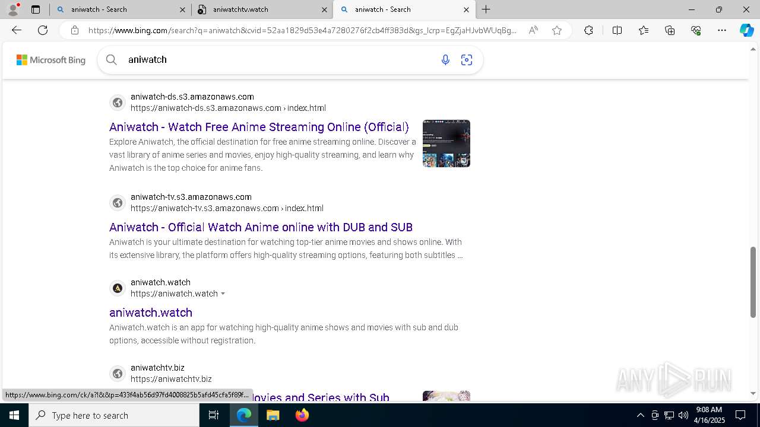Viewport: 760px width, 427px height.
Task: Open thumbnail of first Aniwatch result
Action: (446, 144)
